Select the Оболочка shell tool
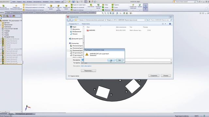This screenshot has height=117, width=209. point(106,10)
